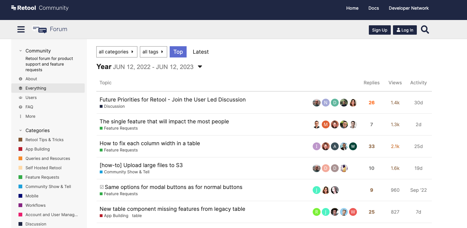Collapse the Categories sidebar section
The height and width of the screenshot is (228, 467).
click(20, 130)
